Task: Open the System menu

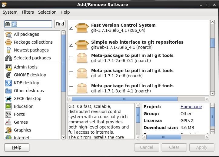Action: [10, 12]
